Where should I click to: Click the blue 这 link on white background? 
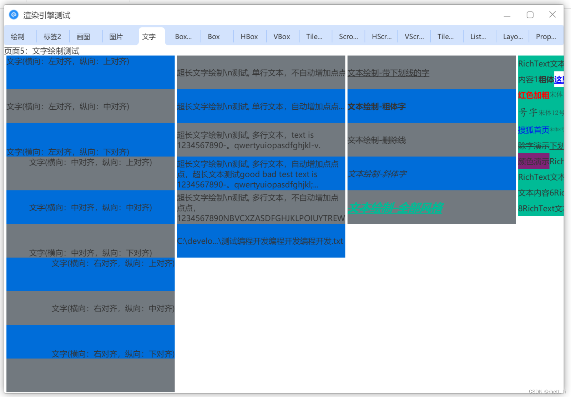click(x=559, y=79)
